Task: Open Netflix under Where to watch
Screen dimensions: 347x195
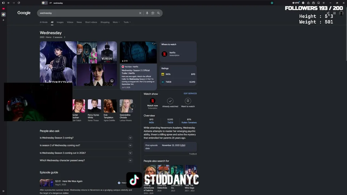Action: click(178, 54)
